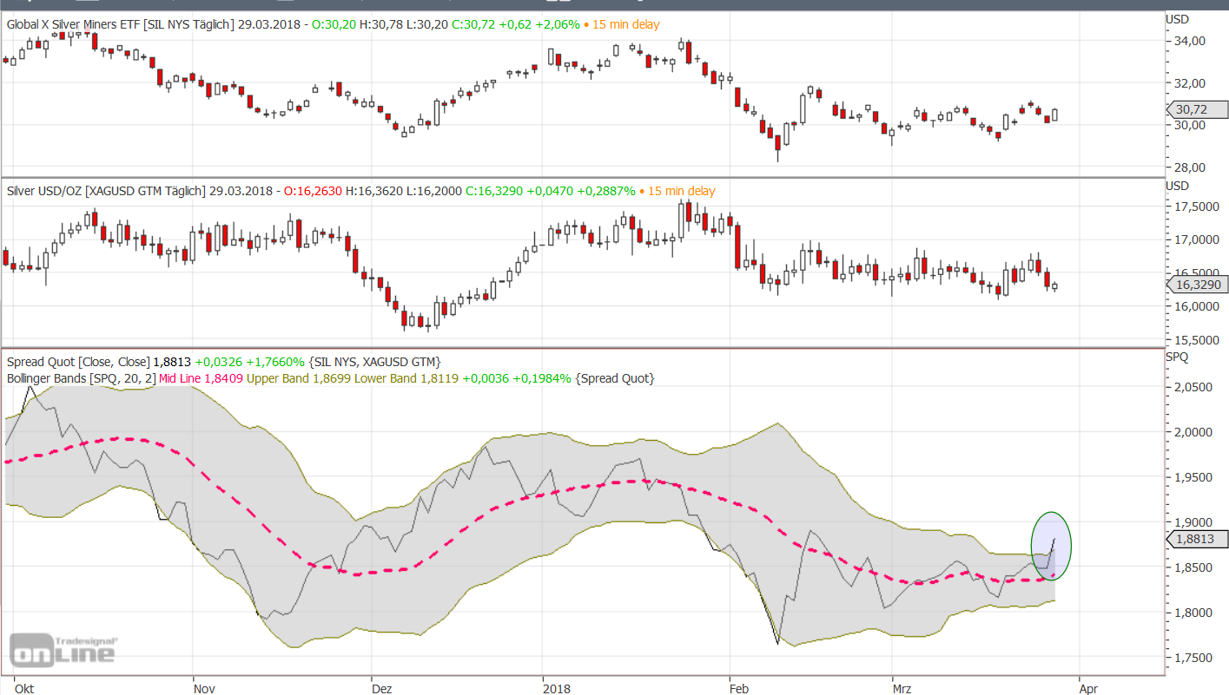Screen dimensions: 1229x695
Task: Click the Mrz label on the time axis
Action: [903, 688]
